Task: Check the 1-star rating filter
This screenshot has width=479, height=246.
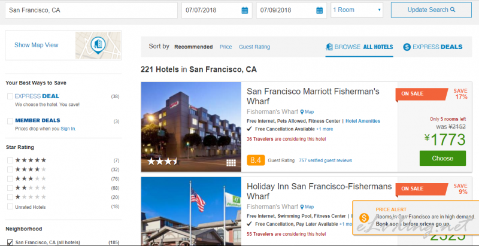Action: click(10, 197)
